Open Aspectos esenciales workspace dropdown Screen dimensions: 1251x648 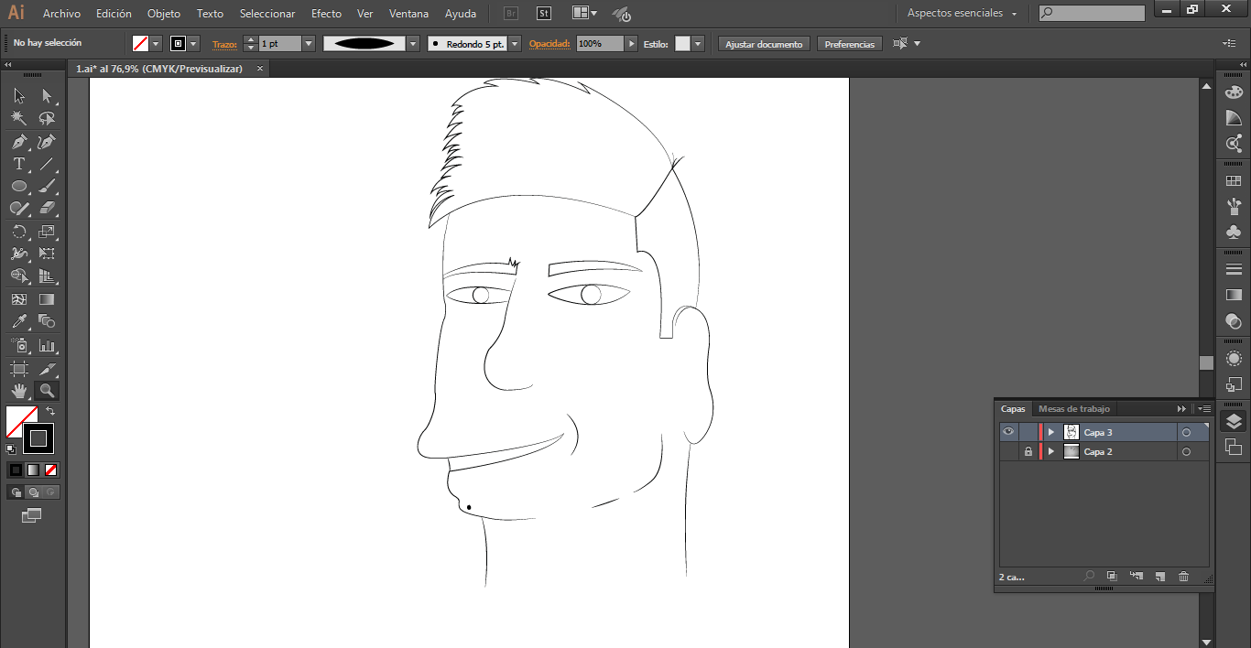963,14
